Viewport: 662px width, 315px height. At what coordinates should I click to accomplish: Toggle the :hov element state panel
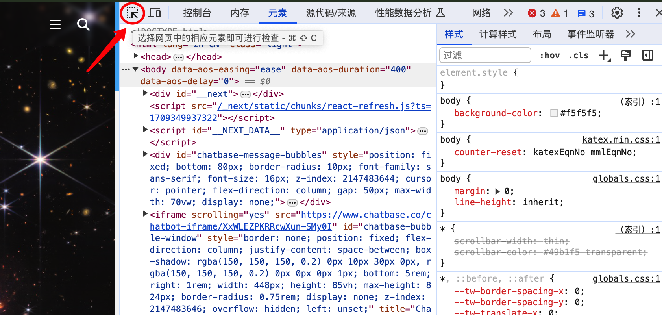coord(550,56)
